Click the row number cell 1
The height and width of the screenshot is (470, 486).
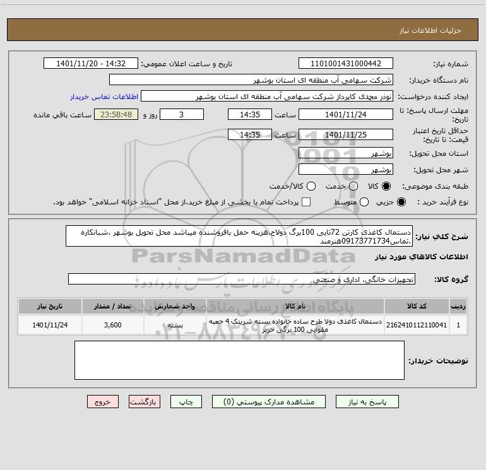(x=458, y=325)
